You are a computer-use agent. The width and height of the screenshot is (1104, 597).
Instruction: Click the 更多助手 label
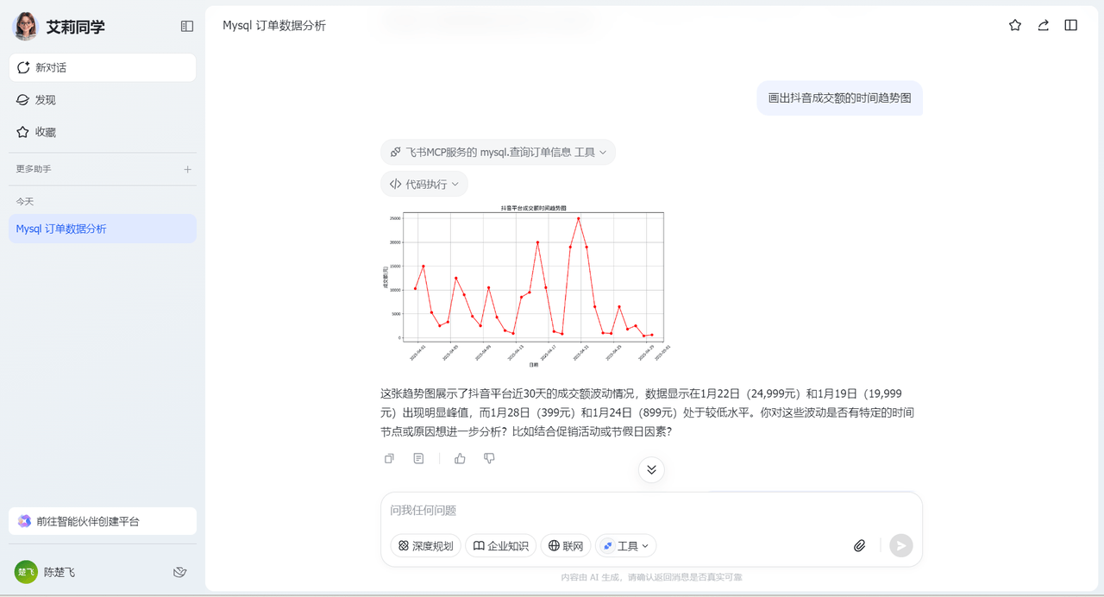[34, 169]
